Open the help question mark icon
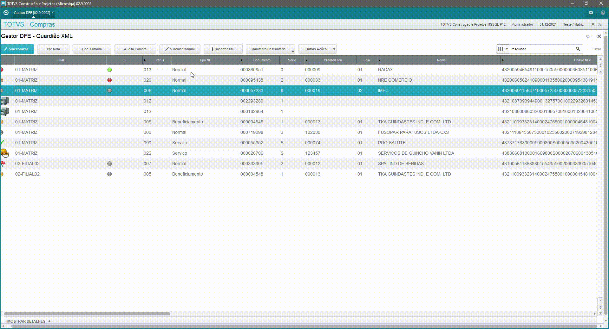The height and width of the screenshot is (329, 609). [603, 13]
